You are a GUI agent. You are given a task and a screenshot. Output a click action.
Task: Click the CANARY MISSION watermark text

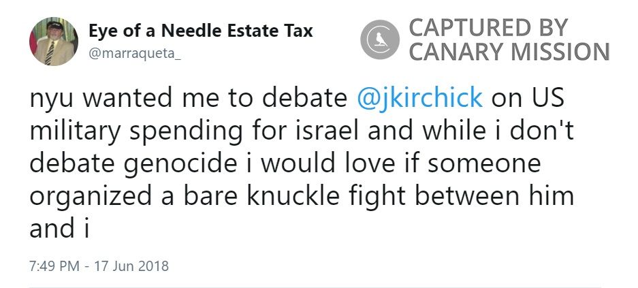point(509,52)
